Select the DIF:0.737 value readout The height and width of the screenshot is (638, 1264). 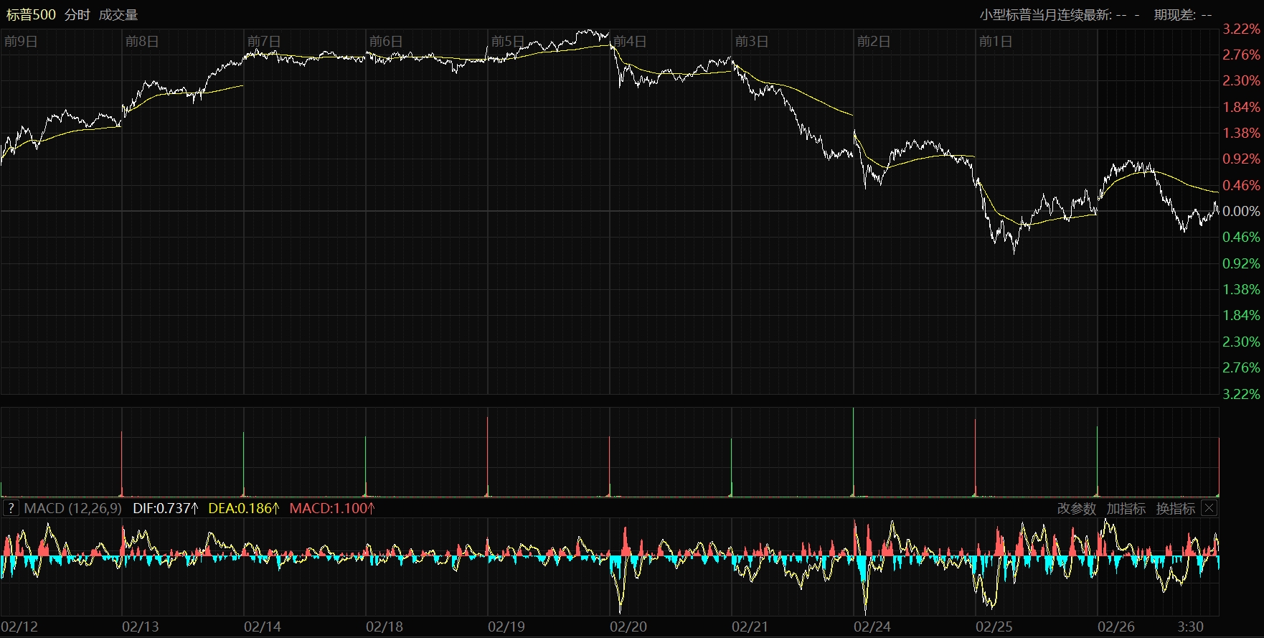coord(166,508)
